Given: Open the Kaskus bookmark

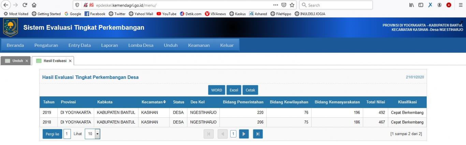Looking at the screenshot, I should tap(238, 14).
